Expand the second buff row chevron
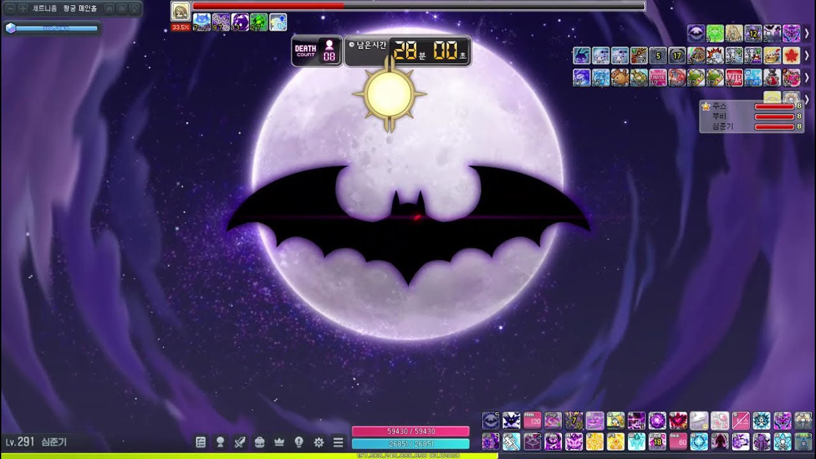This screenshot has width=816, height=459. 806,55
